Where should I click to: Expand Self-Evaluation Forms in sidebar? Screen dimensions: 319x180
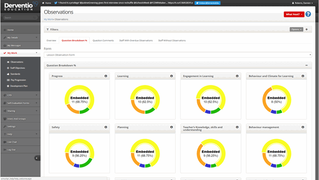20,103
